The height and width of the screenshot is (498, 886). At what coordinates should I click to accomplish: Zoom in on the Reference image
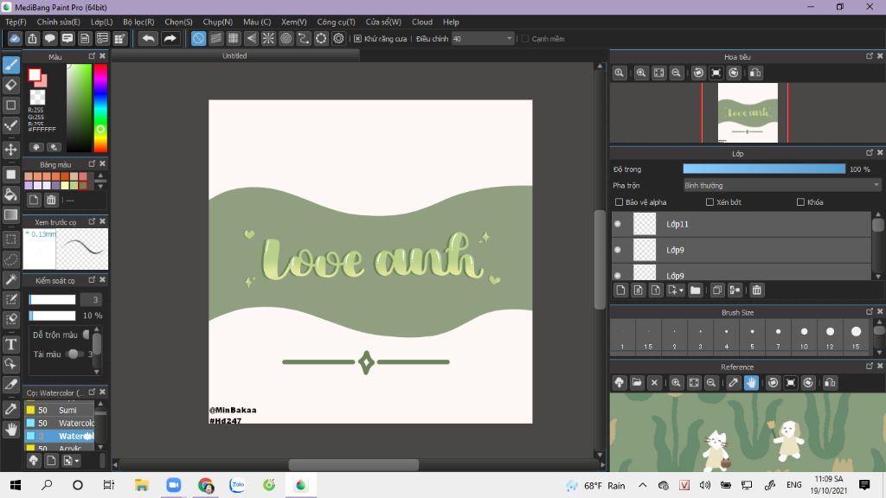pos(676,383)
